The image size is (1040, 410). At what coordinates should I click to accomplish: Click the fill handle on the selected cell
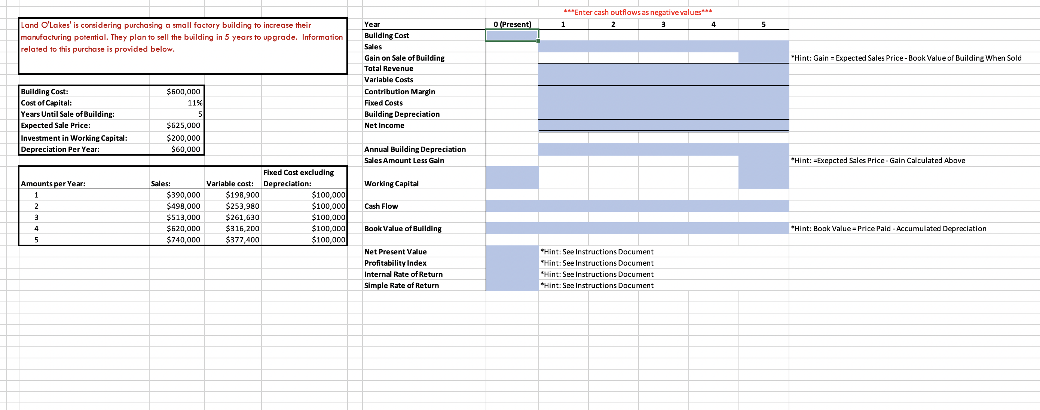539,41
